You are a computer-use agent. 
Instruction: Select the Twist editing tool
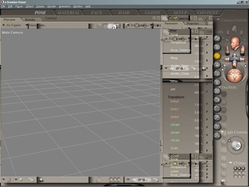click(x=217, y=47)
